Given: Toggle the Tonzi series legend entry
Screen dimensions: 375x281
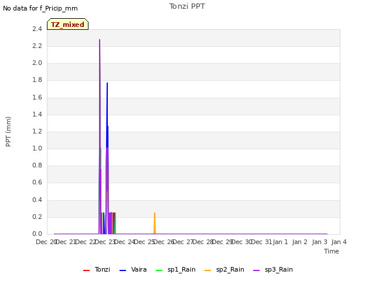Looking at the screenshot, I should click(x=96, y=269).
